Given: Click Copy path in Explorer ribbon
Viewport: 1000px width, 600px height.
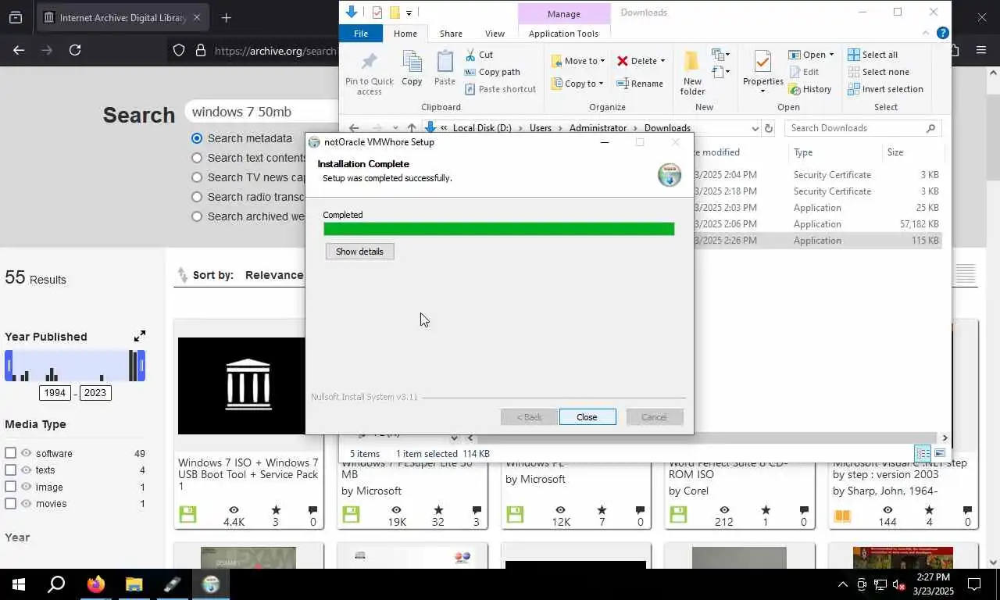Looking at the screenshot, I should (x=492, y=72).
